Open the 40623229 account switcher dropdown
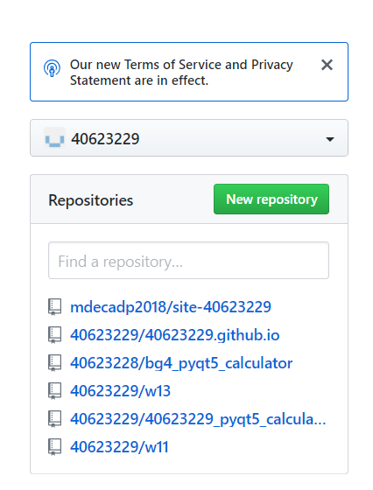373x490 pixels. click(x=189, y=138)
